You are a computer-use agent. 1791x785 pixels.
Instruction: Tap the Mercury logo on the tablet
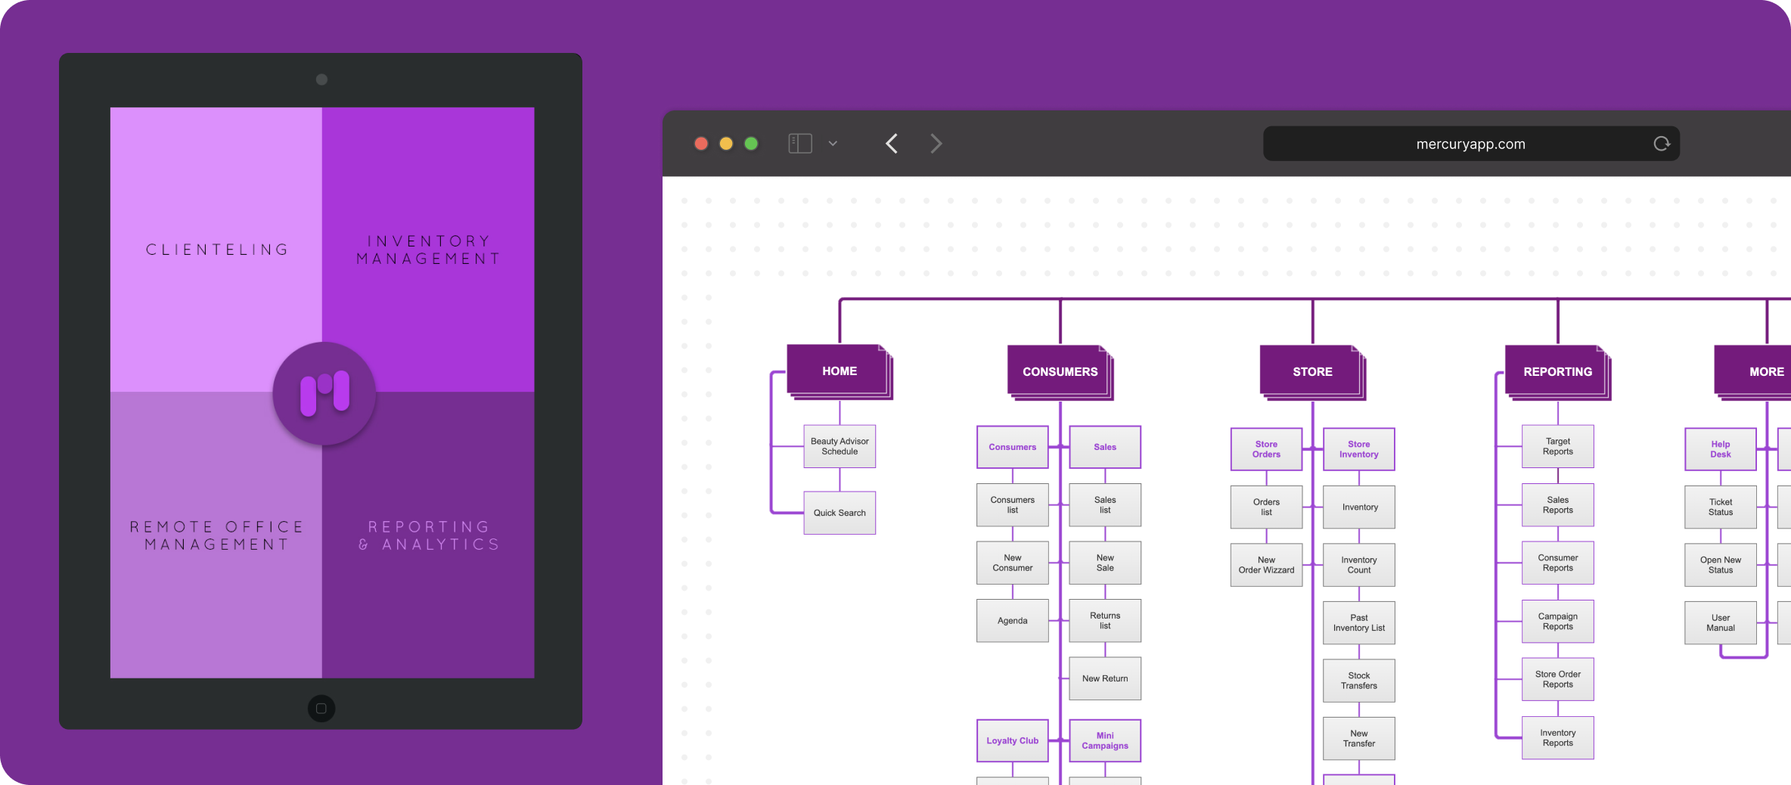coord(324,393)
